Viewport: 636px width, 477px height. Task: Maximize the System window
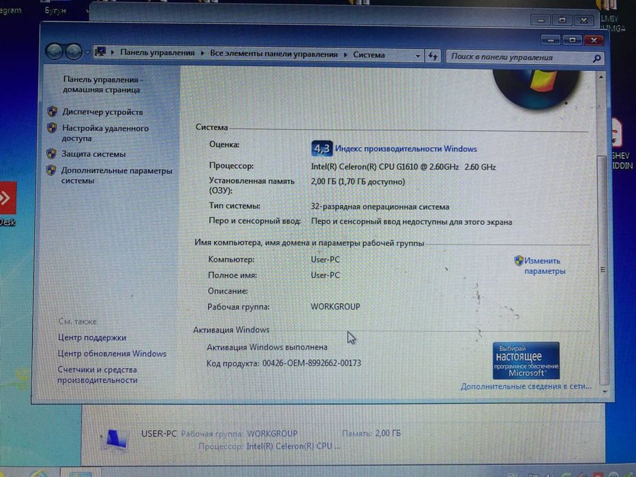573,40
